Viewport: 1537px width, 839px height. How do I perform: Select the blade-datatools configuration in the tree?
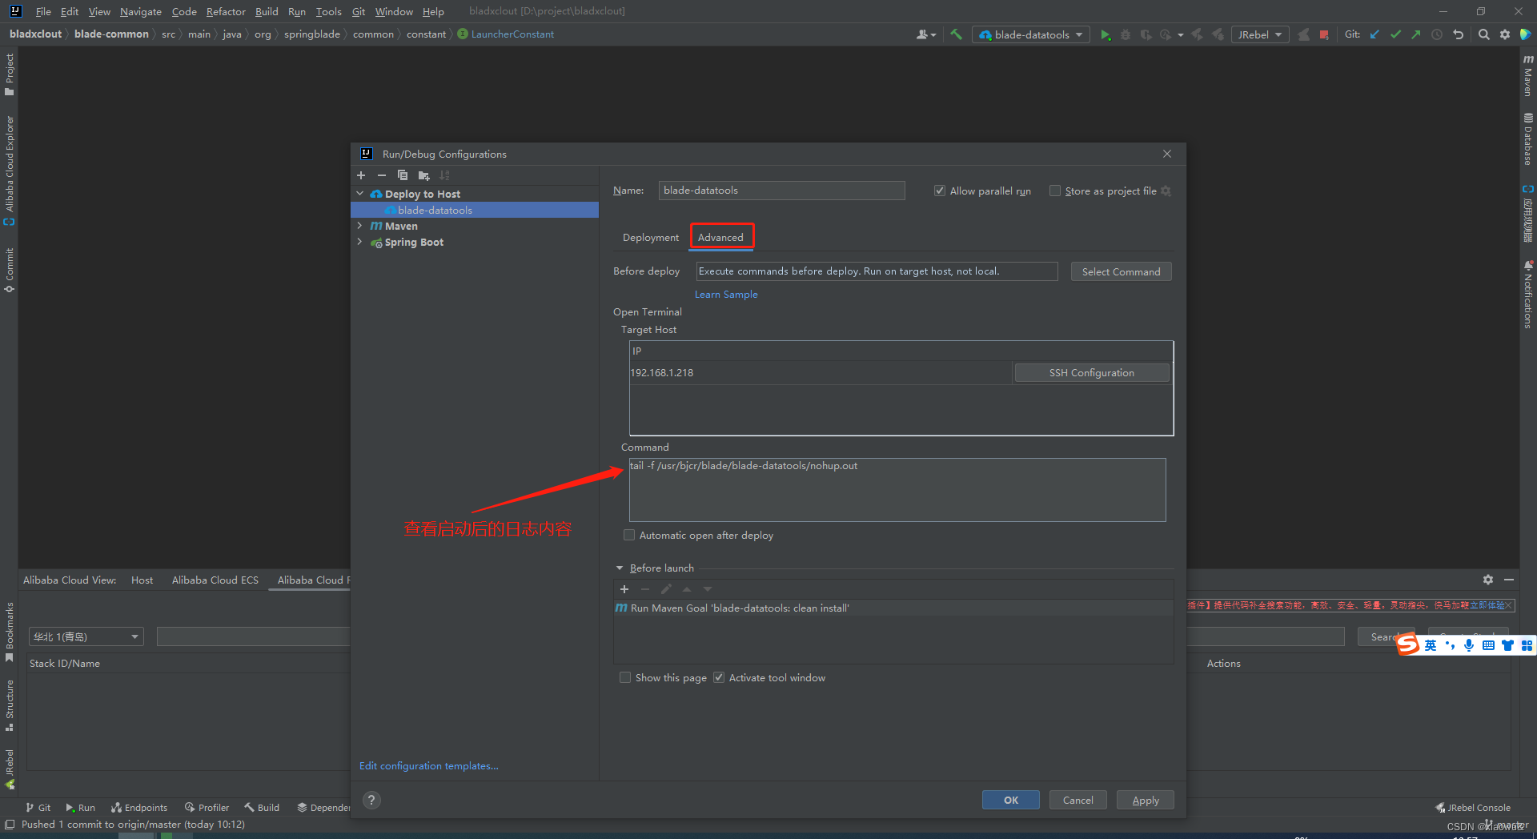[x=475, y=210]
